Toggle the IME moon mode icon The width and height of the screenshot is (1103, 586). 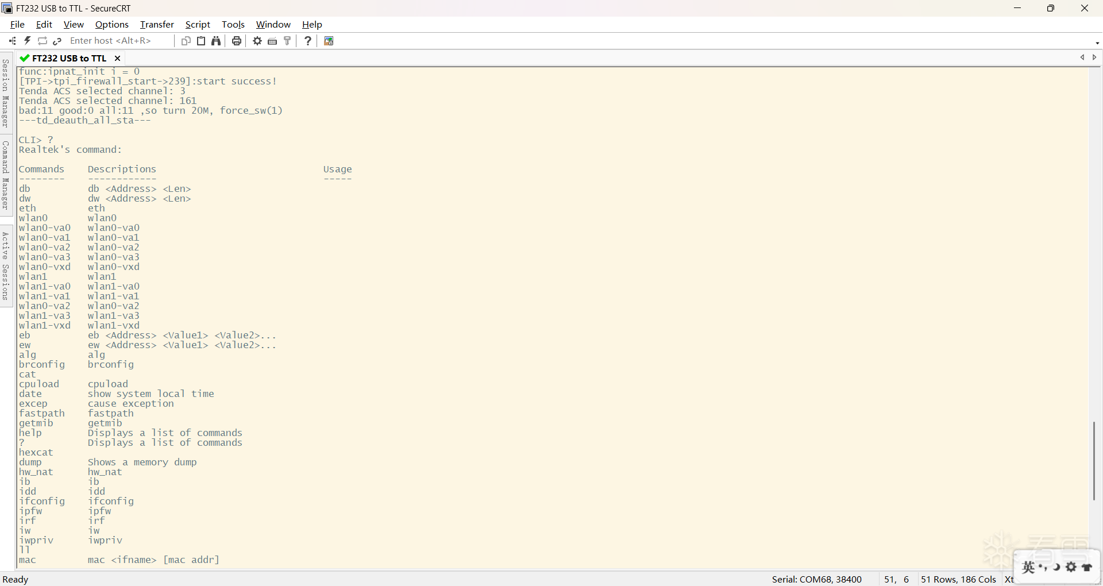pyautogui.click(x=1056, y=568)
